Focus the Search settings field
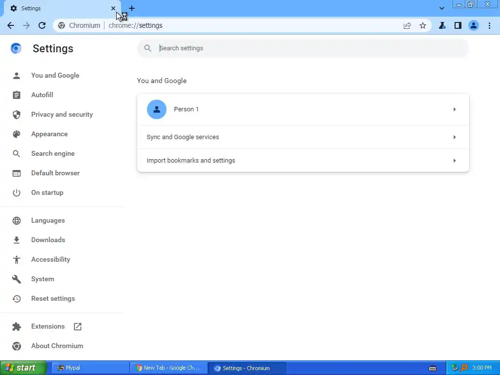Screen dimensions: 500x375 [303, 48]
